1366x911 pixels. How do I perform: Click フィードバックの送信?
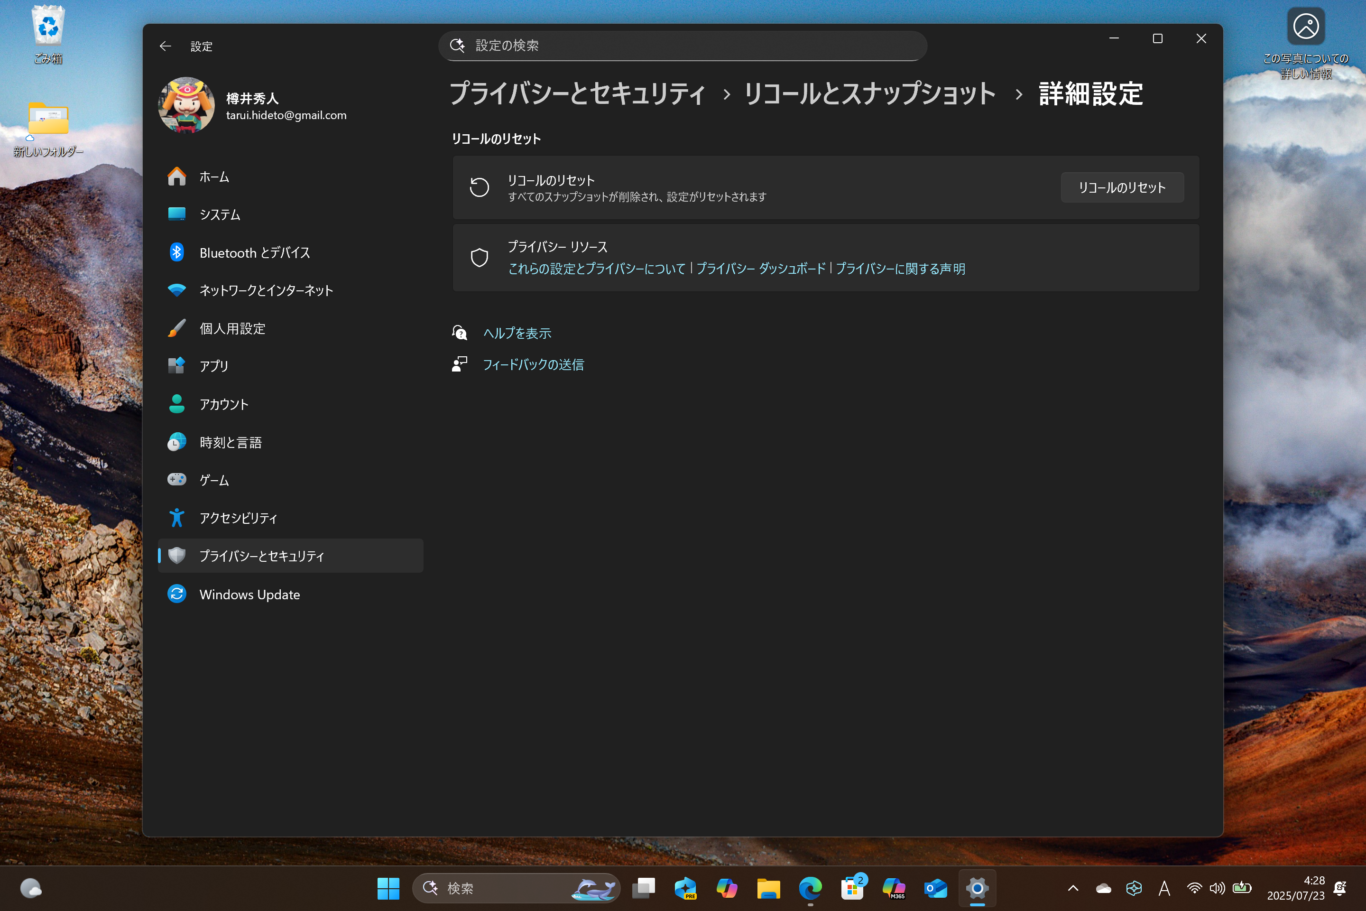[534, 364]
